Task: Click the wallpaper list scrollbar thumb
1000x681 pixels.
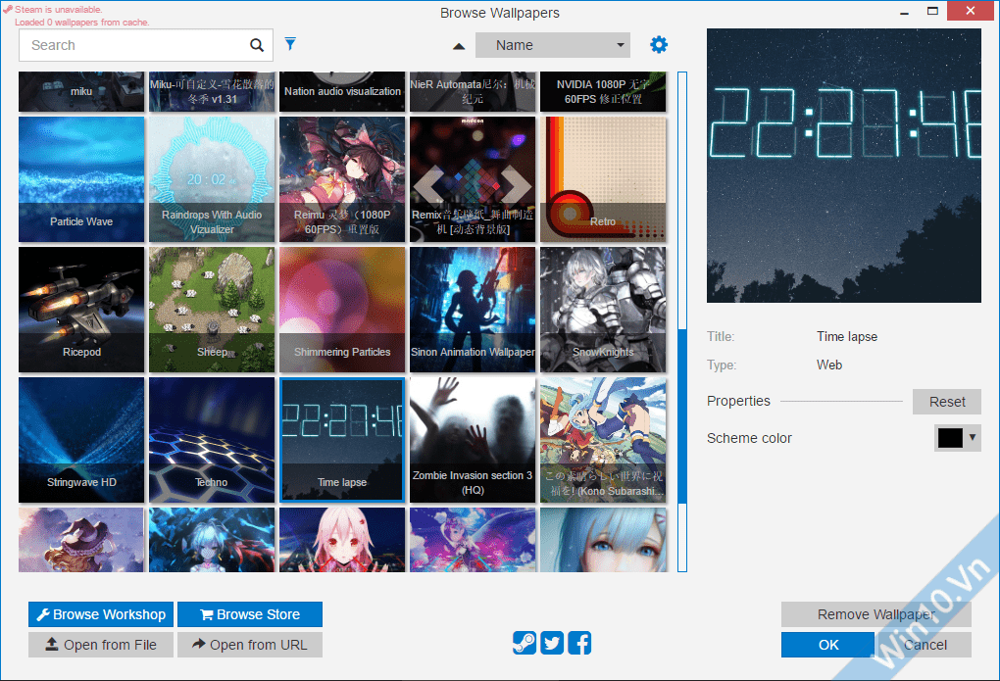Action: (681, 415)
